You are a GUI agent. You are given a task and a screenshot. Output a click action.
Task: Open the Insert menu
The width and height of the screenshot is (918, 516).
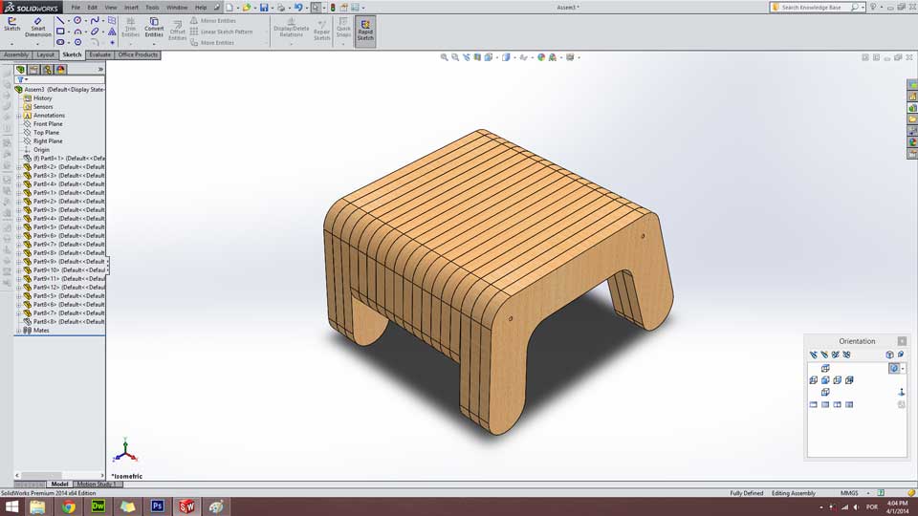coord(131,8)
